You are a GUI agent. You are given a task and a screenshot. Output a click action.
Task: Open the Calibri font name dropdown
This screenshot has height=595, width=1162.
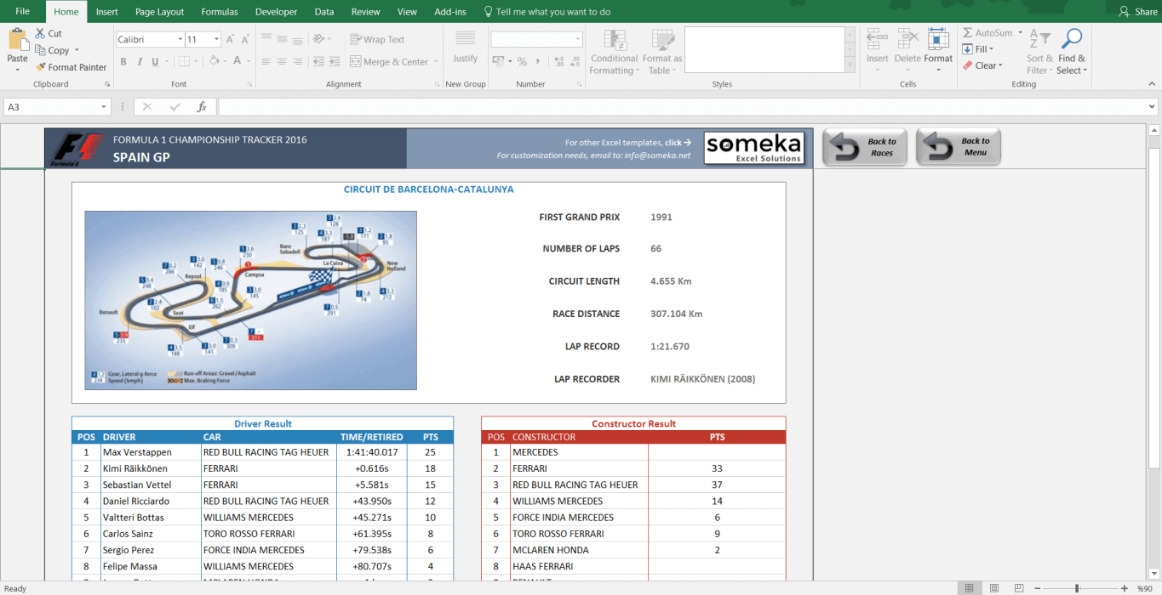point(180,39)
